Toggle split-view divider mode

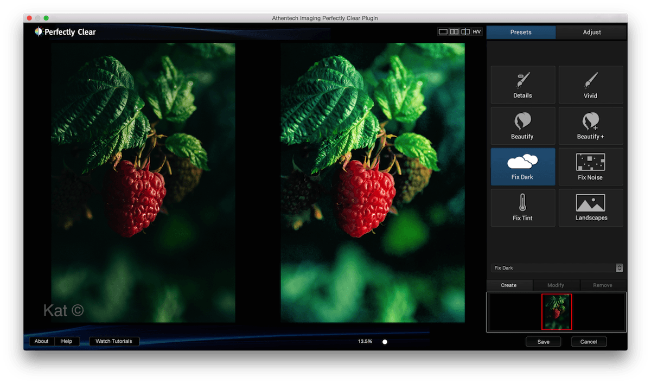pyautogui.click(x=465, y=32)
